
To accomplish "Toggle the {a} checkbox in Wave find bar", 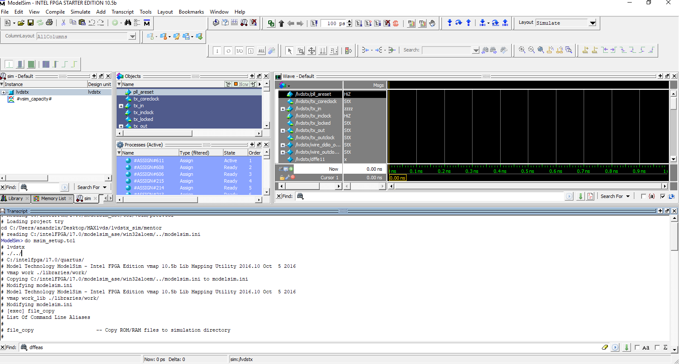I will [x=643, y=196].
